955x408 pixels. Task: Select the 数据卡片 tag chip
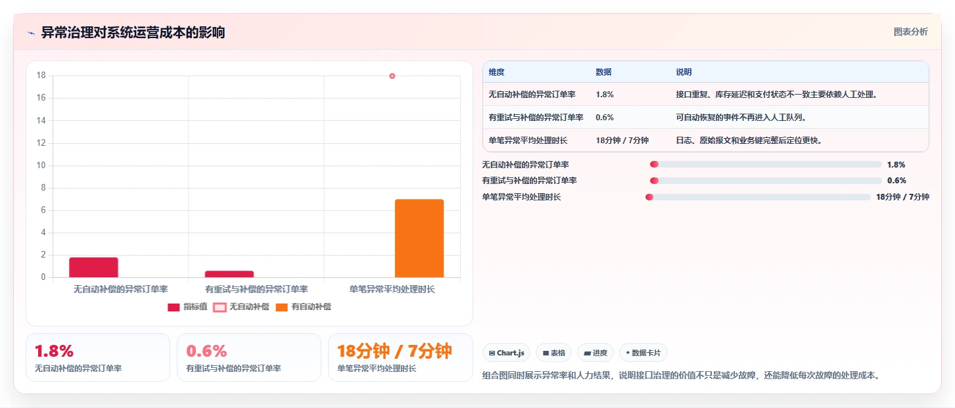[x=643, y=353]
